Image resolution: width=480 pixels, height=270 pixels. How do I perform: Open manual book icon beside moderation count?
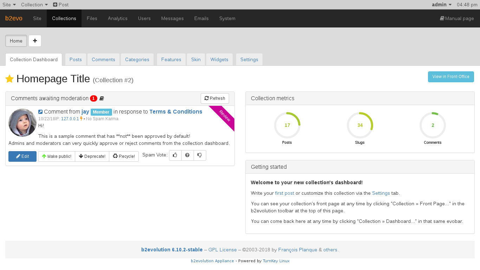point(102,98)
